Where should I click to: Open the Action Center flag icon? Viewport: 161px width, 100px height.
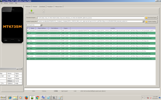(x=145, y=98)
